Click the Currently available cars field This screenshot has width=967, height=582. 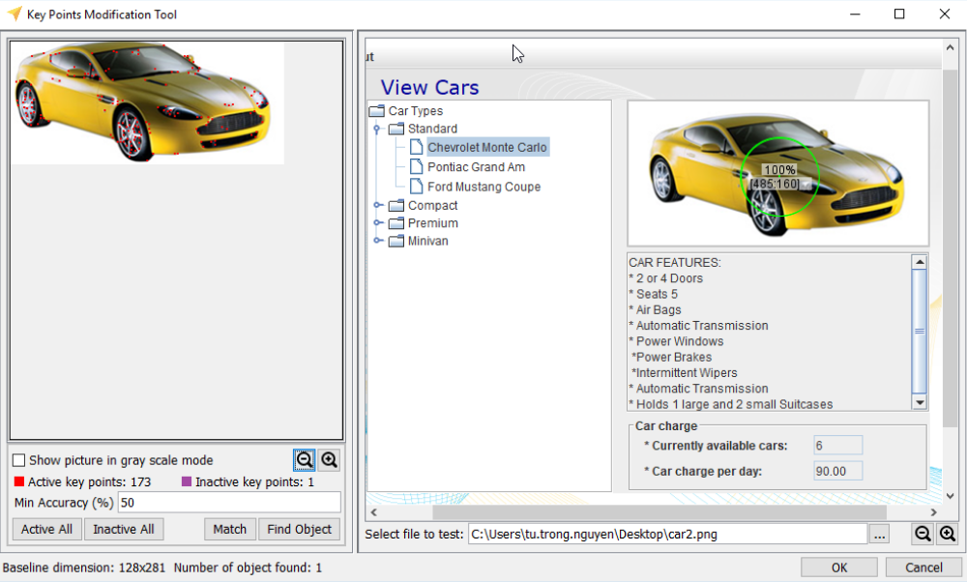click(x=837, y=446)
